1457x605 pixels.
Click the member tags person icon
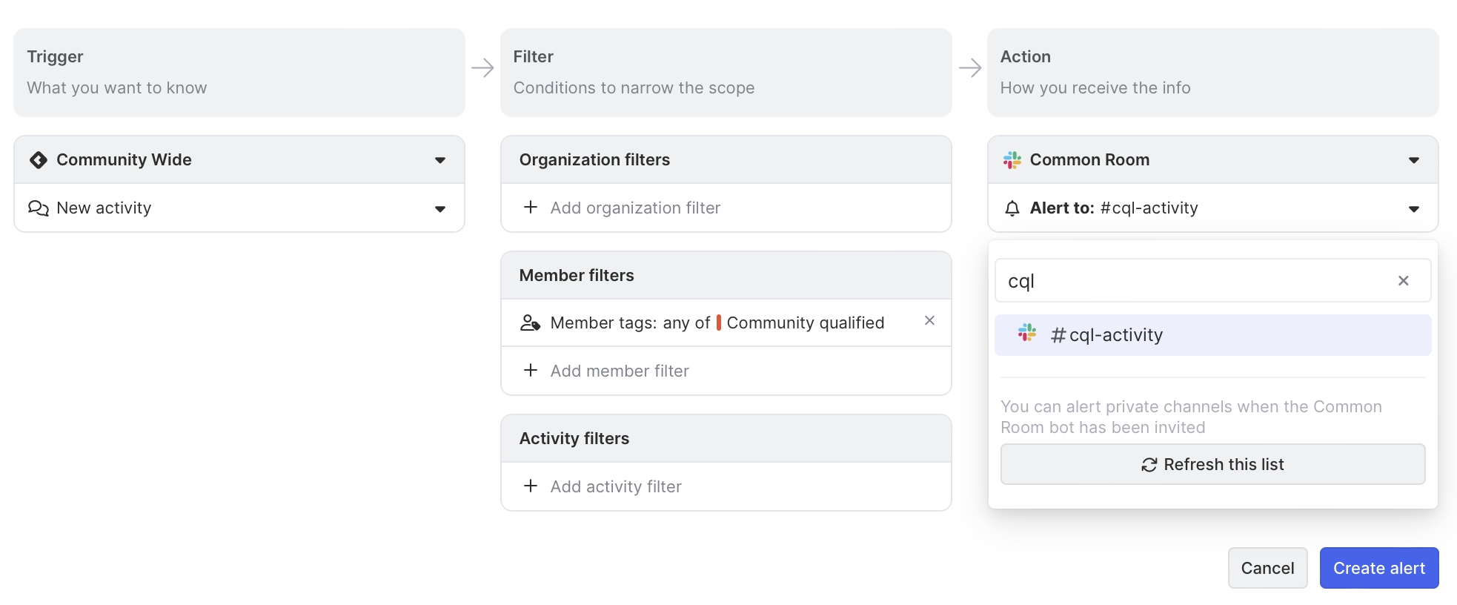coord(530,323)
